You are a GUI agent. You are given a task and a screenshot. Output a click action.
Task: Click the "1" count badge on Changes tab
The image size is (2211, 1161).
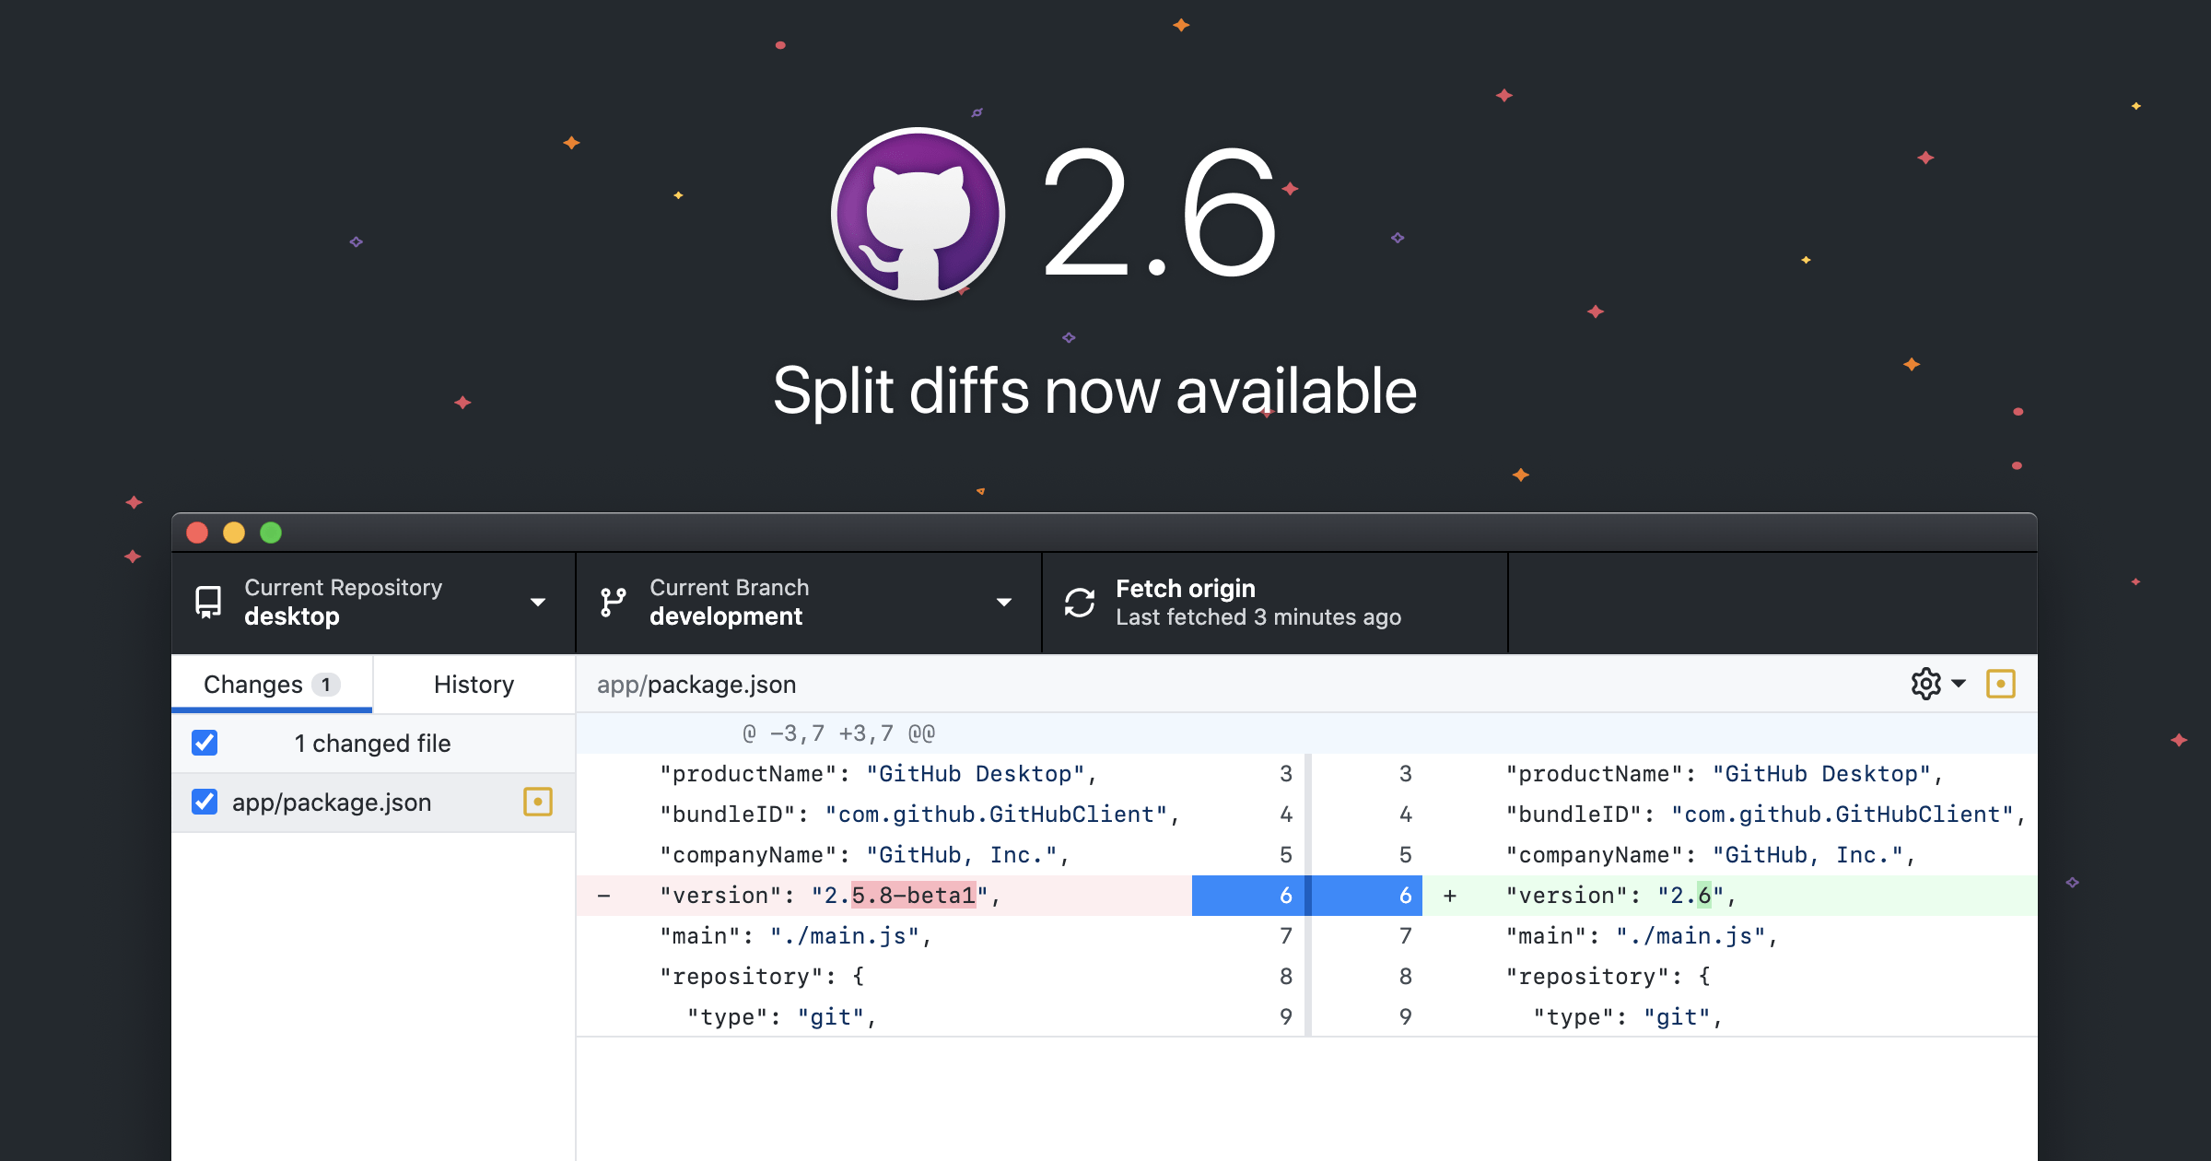click(x=325, y=684)
